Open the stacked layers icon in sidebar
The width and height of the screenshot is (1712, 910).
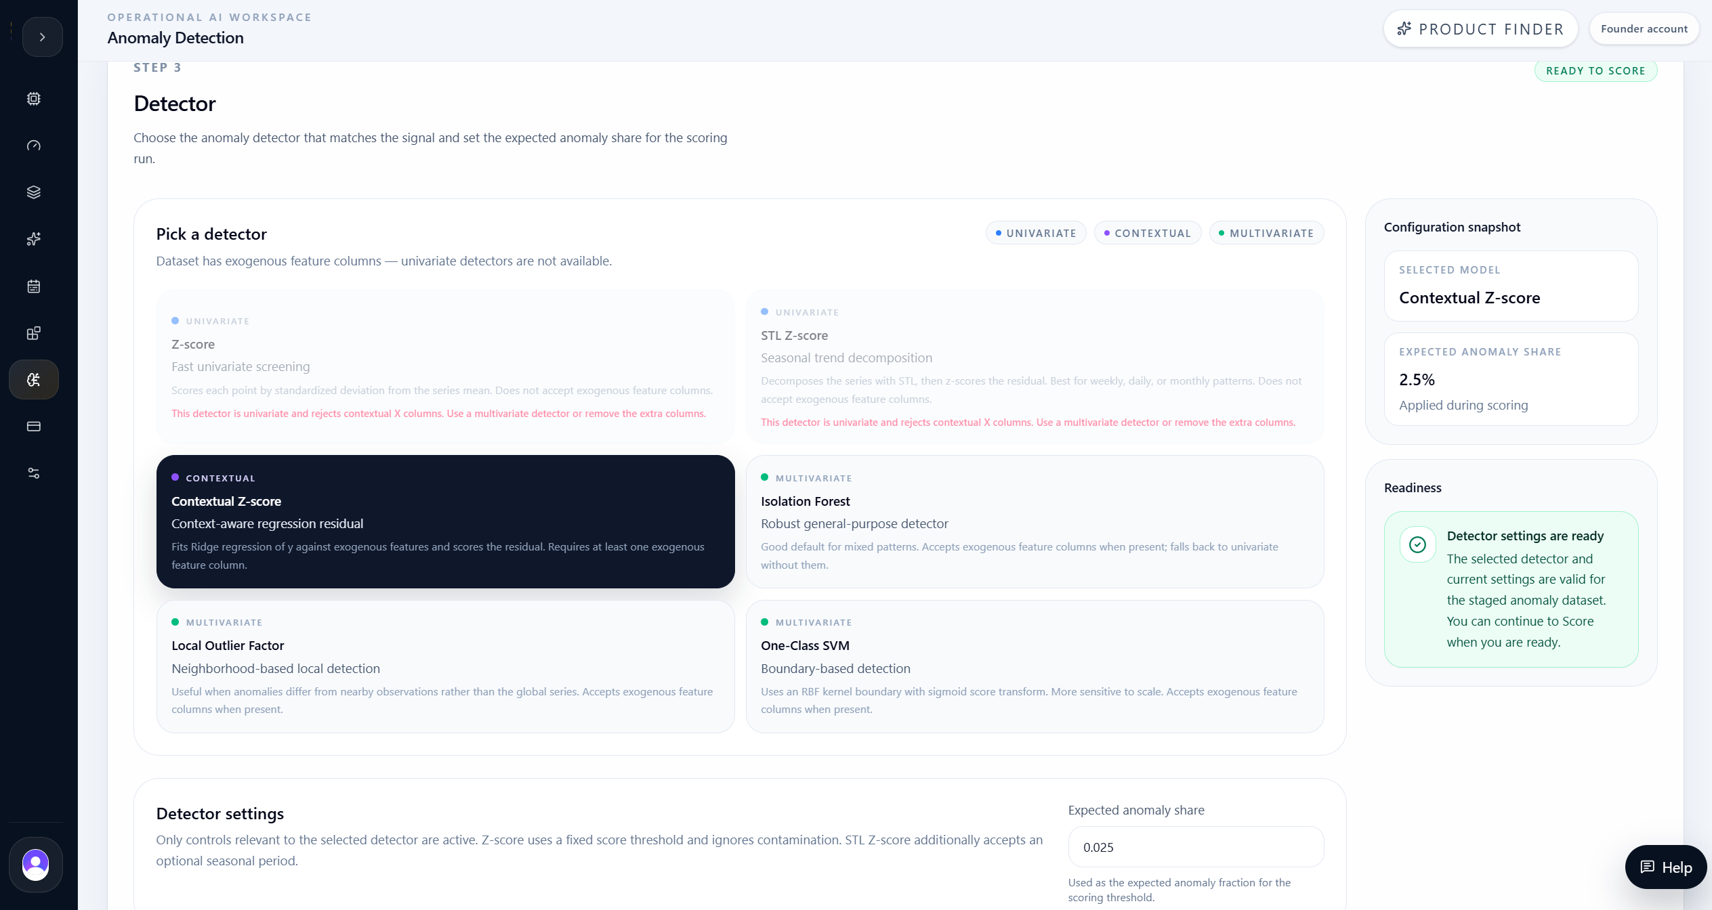[34, 192]
